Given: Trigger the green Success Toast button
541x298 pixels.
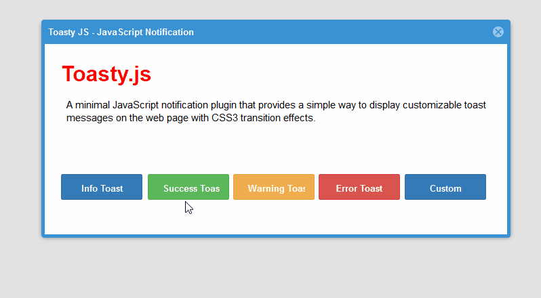Looking at the screenshot, I should tap(188, 187).
